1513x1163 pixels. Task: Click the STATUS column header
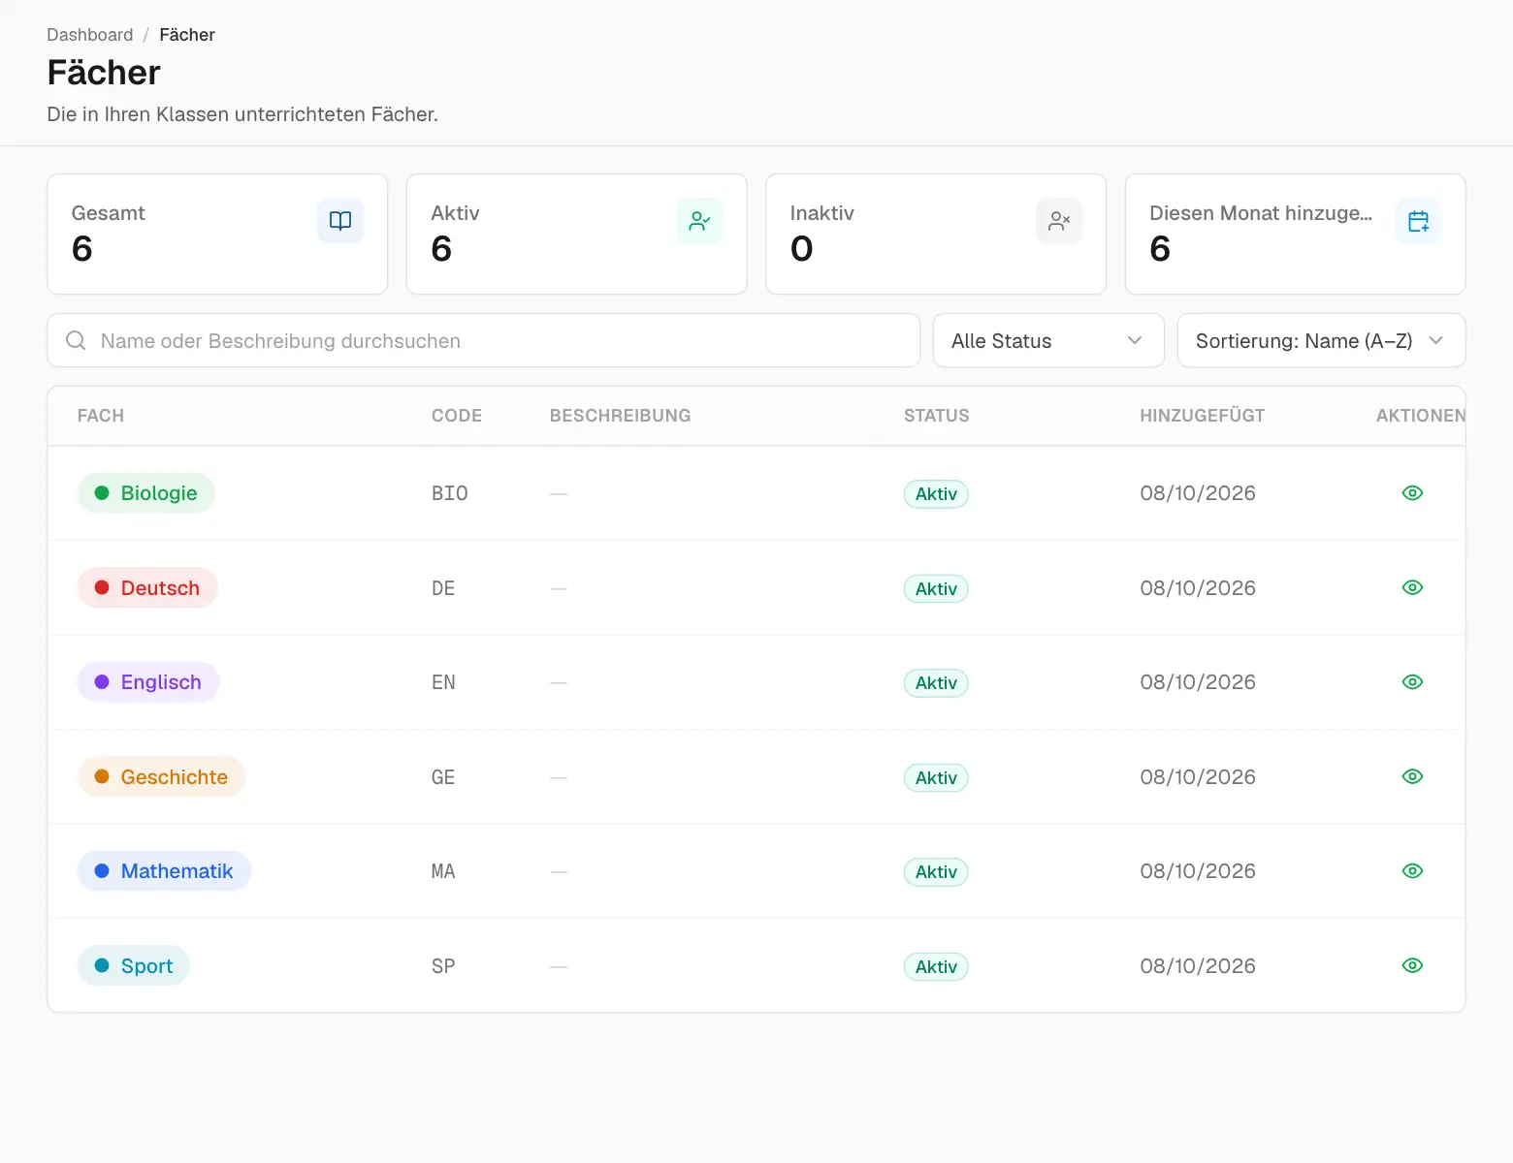click(x=937, y=416)
